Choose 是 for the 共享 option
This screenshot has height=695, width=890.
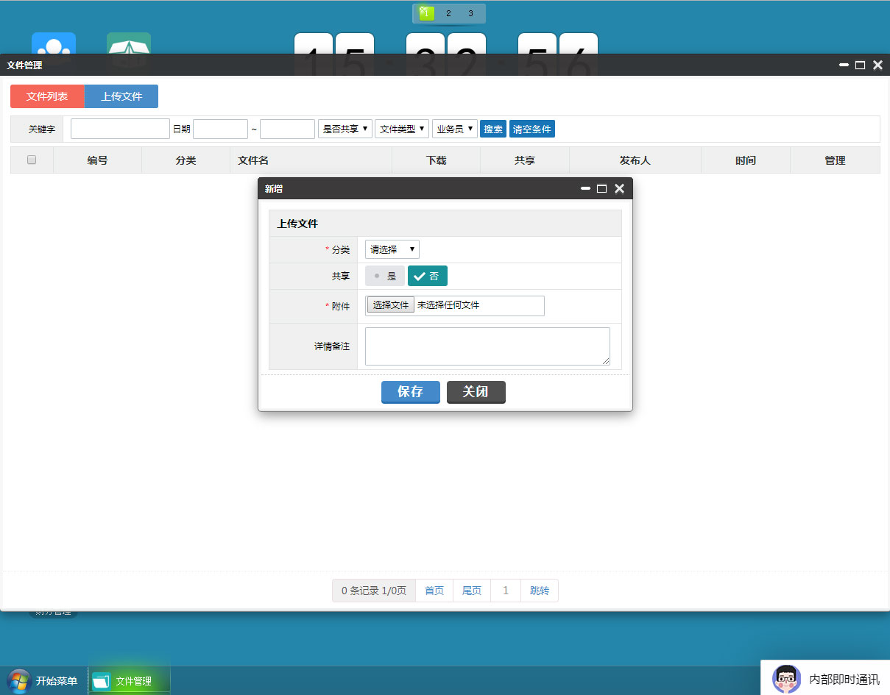tap(385, 276)
